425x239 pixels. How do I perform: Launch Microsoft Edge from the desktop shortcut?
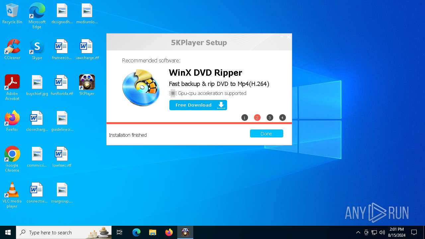tap(37, 16)
